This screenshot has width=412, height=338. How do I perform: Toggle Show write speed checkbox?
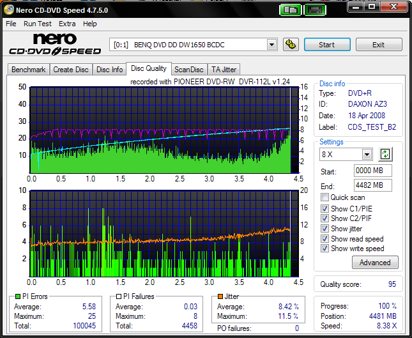point(324,249)
